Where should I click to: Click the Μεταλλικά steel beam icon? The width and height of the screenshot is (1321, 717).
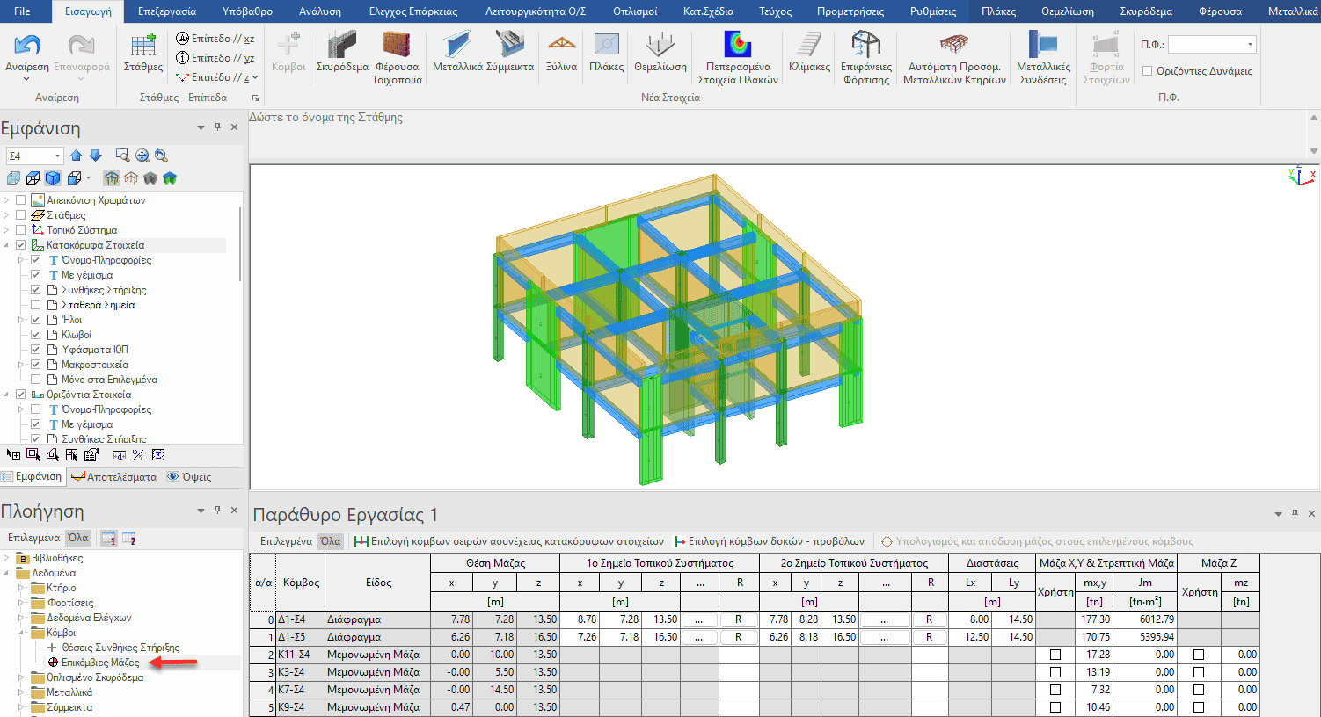tap(456, 46)
